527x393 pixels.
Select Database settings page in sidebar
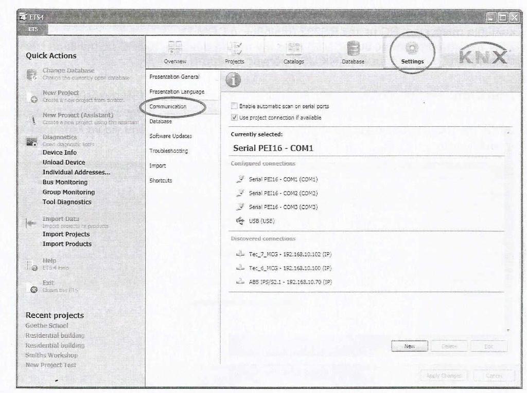coord(161,121)
